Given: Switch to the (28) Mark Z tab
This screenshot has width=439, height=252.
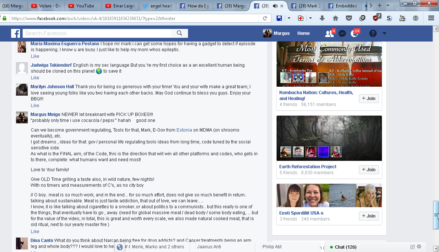Looking at the screenshot, I should 306,6.
